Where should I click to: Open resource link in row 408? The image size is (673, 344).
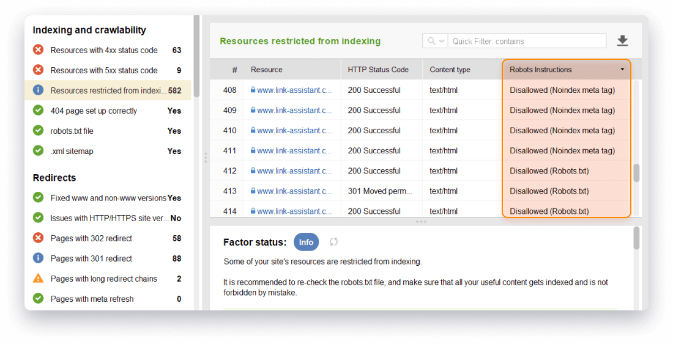click(294, 90)
